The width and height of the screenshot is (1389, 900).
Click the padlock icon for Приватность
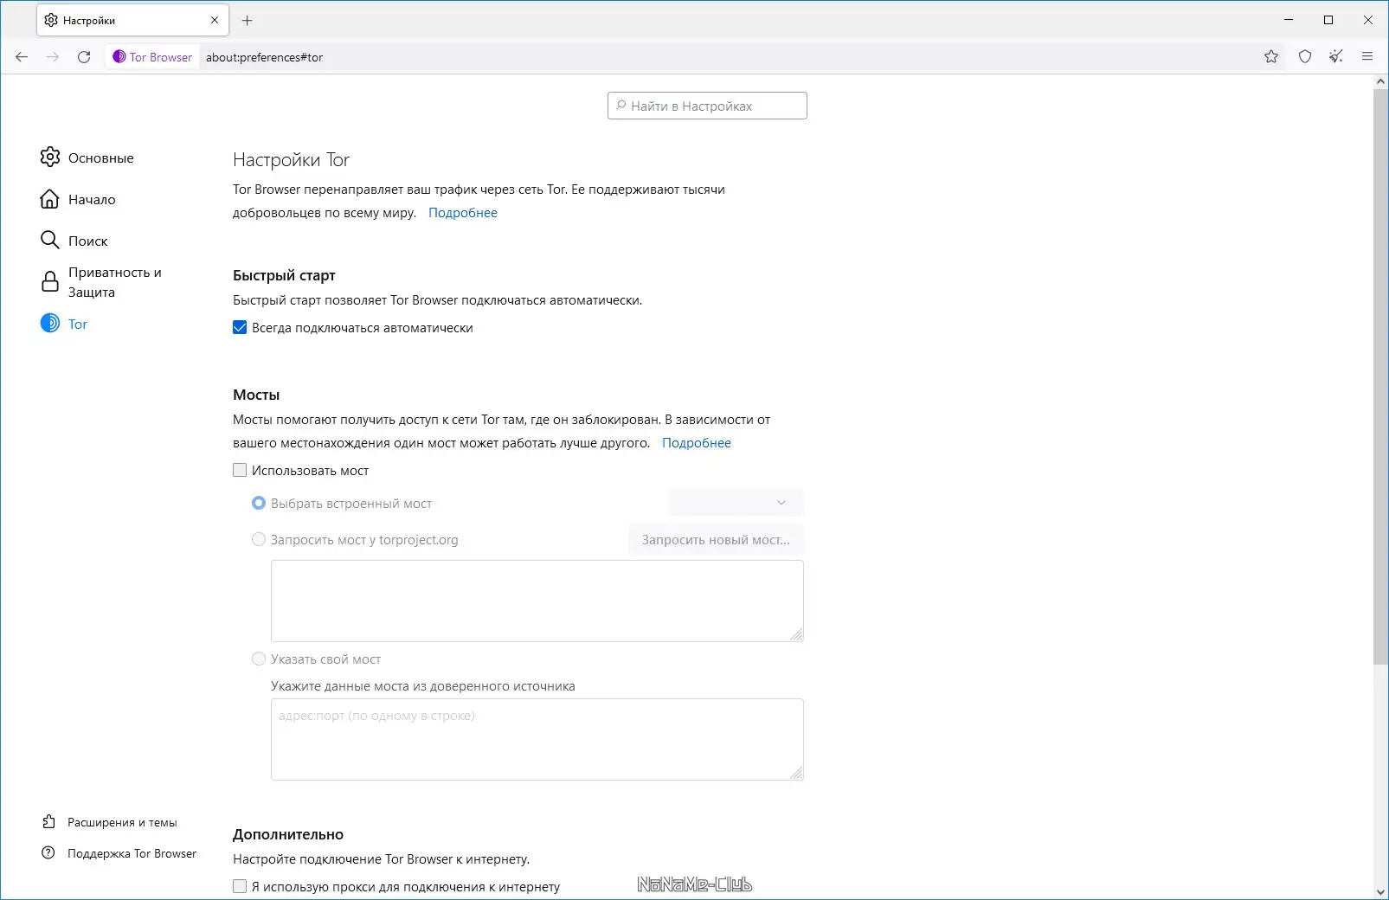pyautogui.click(x=50, y=282)
